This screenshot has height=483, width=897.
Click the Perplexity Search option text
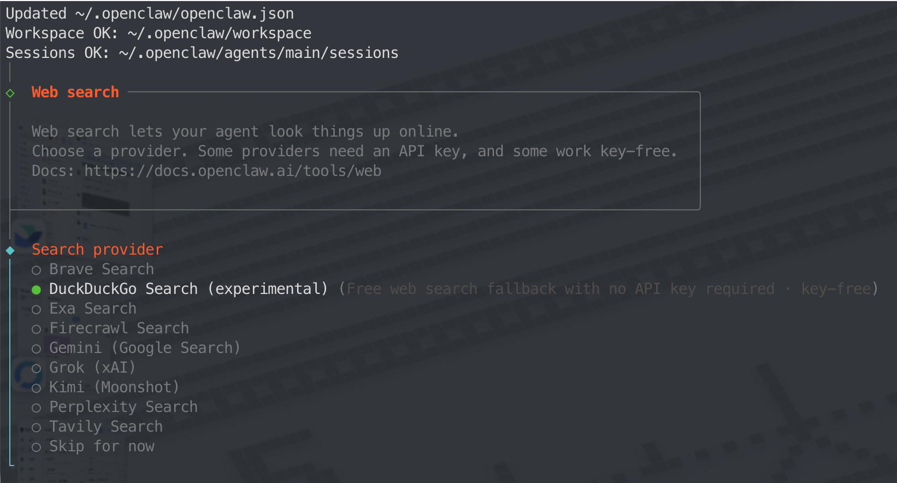click(123, 407)
